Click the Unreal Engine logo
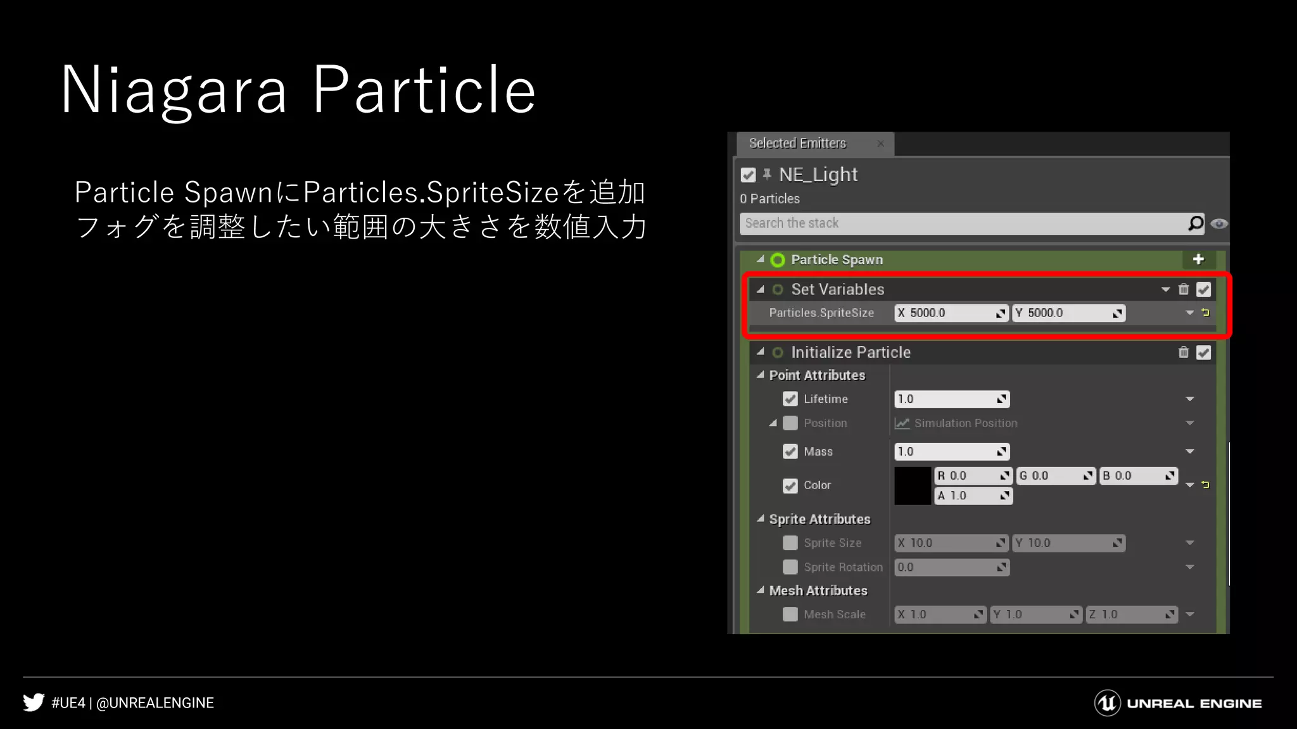Screen dimensions: 1297x729 [x=1178, y=703]
